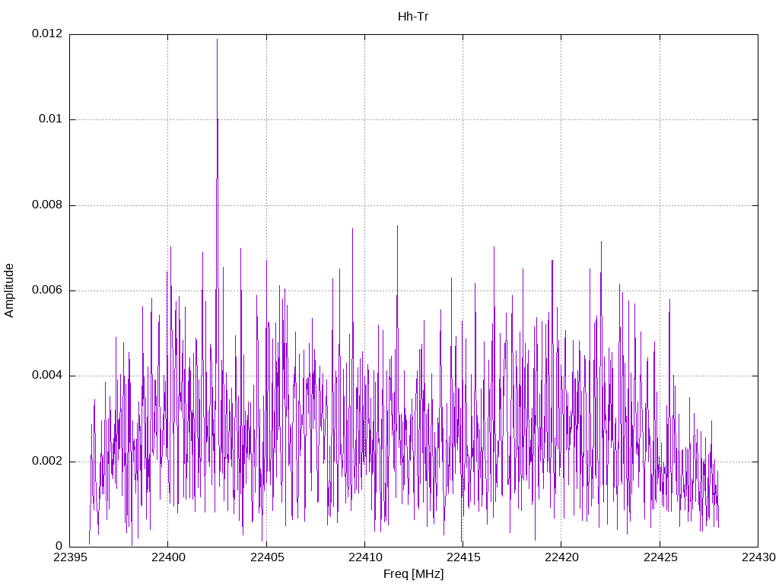The width and height of the screenshot is (779, 584).
Task: Click the 22425 x-axis tick label
Action: pos(660,557)
